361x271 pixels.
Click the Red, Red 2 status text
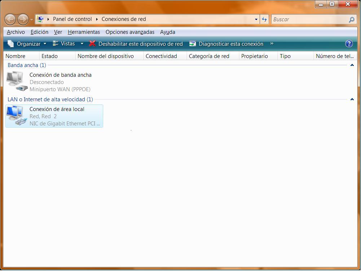point(43,116)
